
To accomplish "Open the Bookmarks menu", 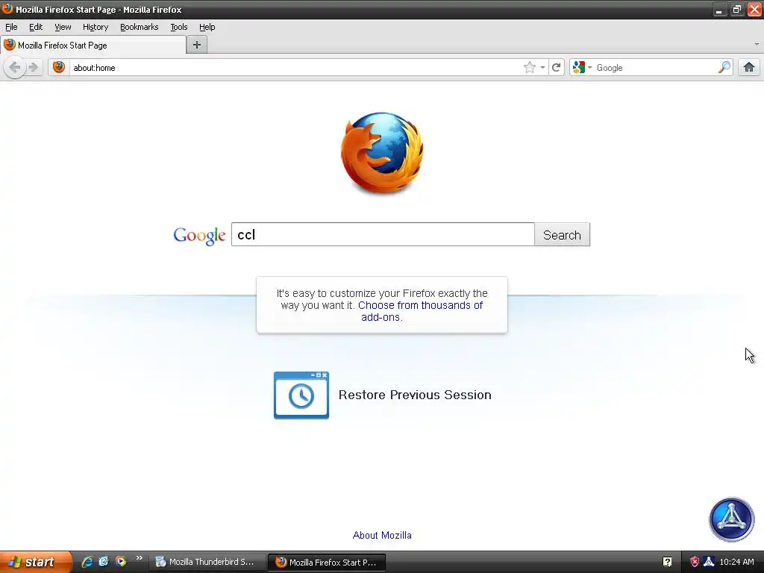I will (140, 27).
